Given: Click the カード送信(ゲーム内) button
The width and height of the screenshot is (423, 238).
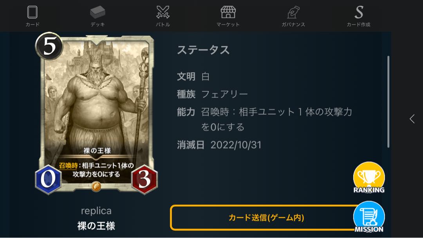Looking at the screenshot, I should (266, 218).
